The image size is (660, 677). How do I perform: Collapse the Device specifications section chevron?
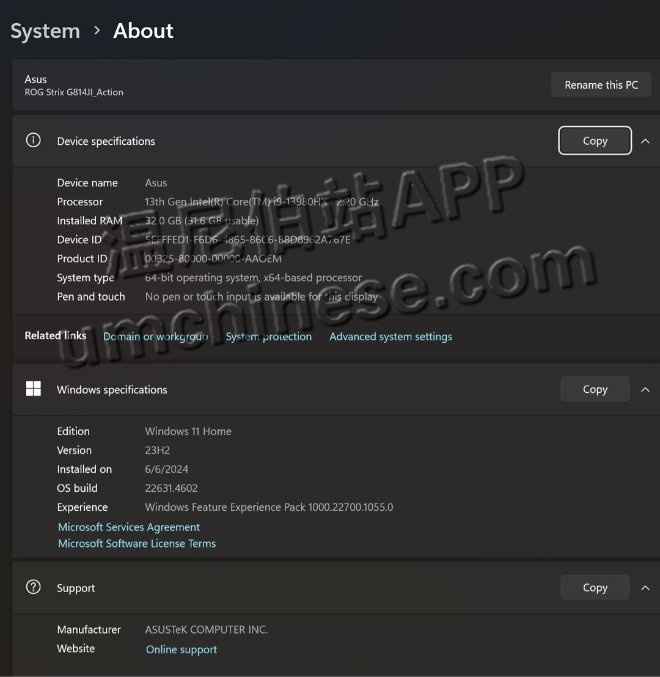[645, 141]
